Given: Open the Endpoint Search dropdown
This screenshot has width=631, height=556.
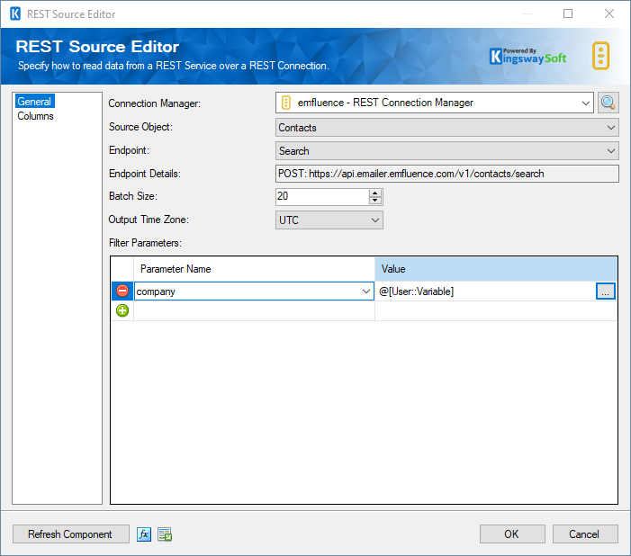Looking at the screenshot, I should click(x=447, y=151).
